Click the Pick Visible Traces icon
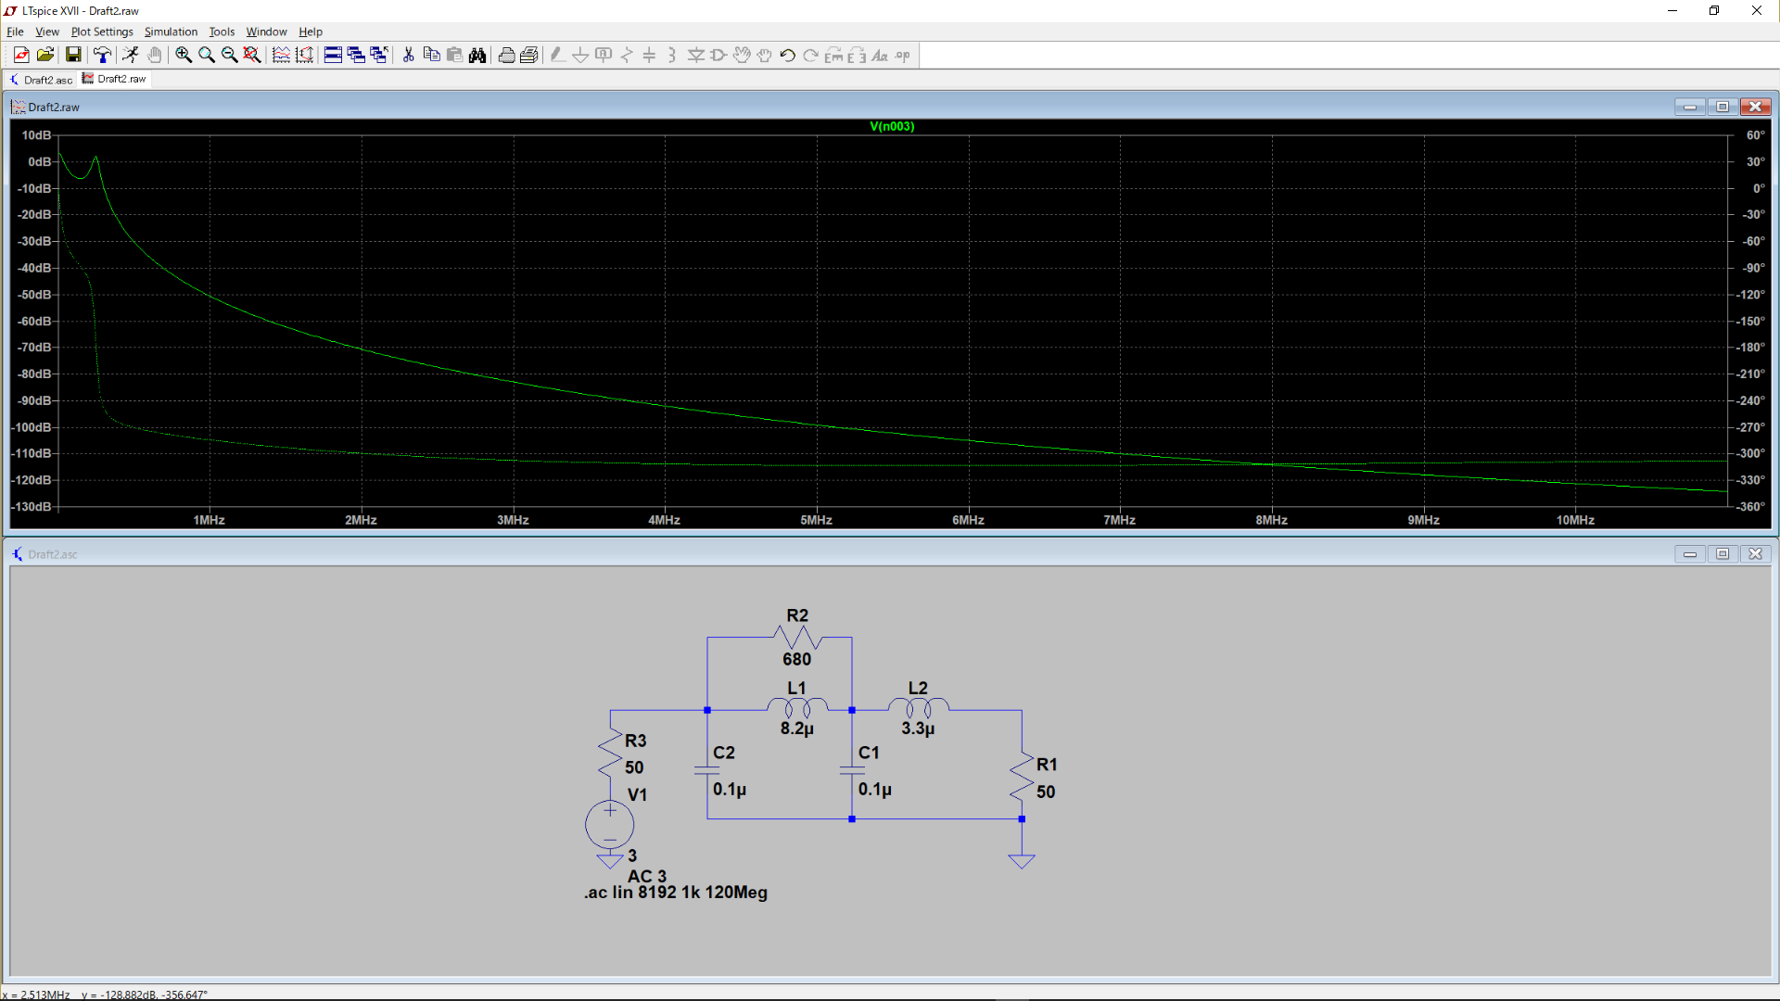This screenshot has width=1780, height=1001. point(304,56)
